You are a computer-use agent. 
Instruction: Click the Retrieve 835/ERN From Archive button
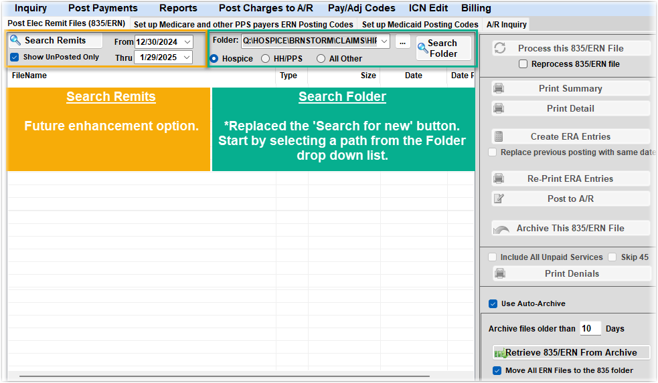571,352
